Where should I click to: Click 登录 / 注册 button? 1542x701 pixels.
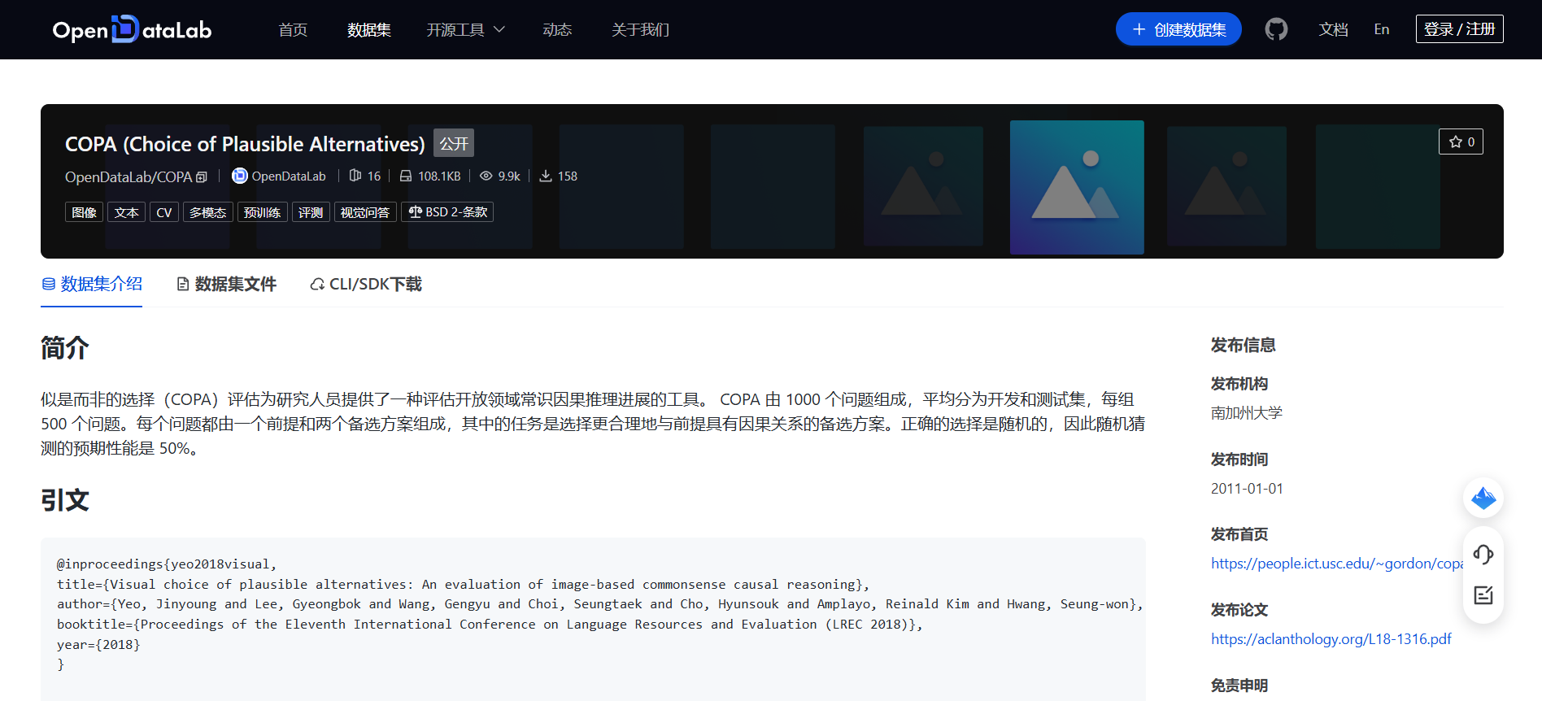[x=1460, y=29]
